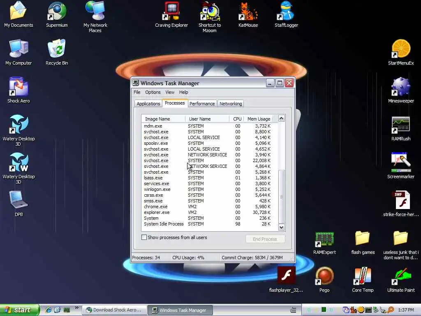Viewport: 421px width, 316px height.
Task: Click the Internet Explorer quick launch icon
Action: 49,310
